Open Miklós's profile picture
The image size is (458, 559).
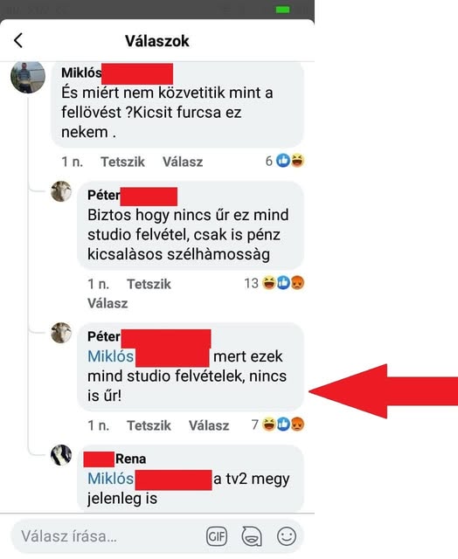click(x=28, y=77)
